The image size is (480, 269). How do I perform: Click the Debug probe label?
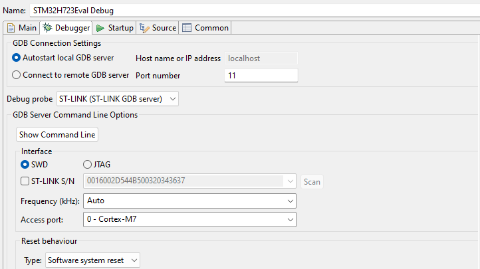tap(30, 99)
